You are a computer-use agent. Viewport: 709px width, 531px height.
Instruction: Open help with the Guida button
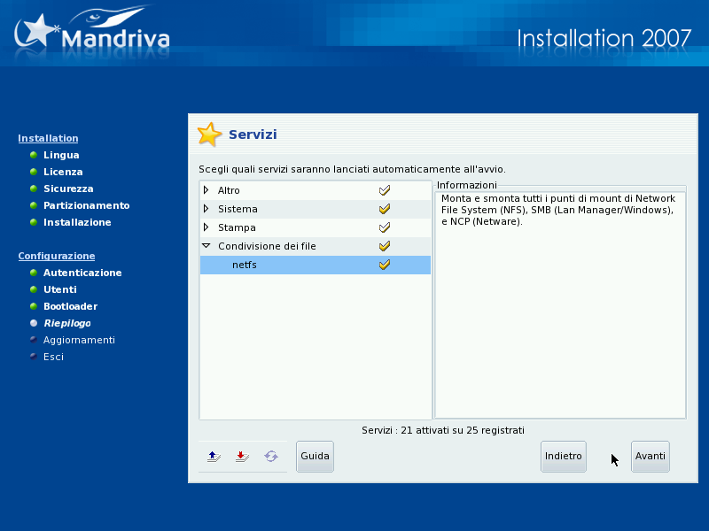(x=315, y=457)
